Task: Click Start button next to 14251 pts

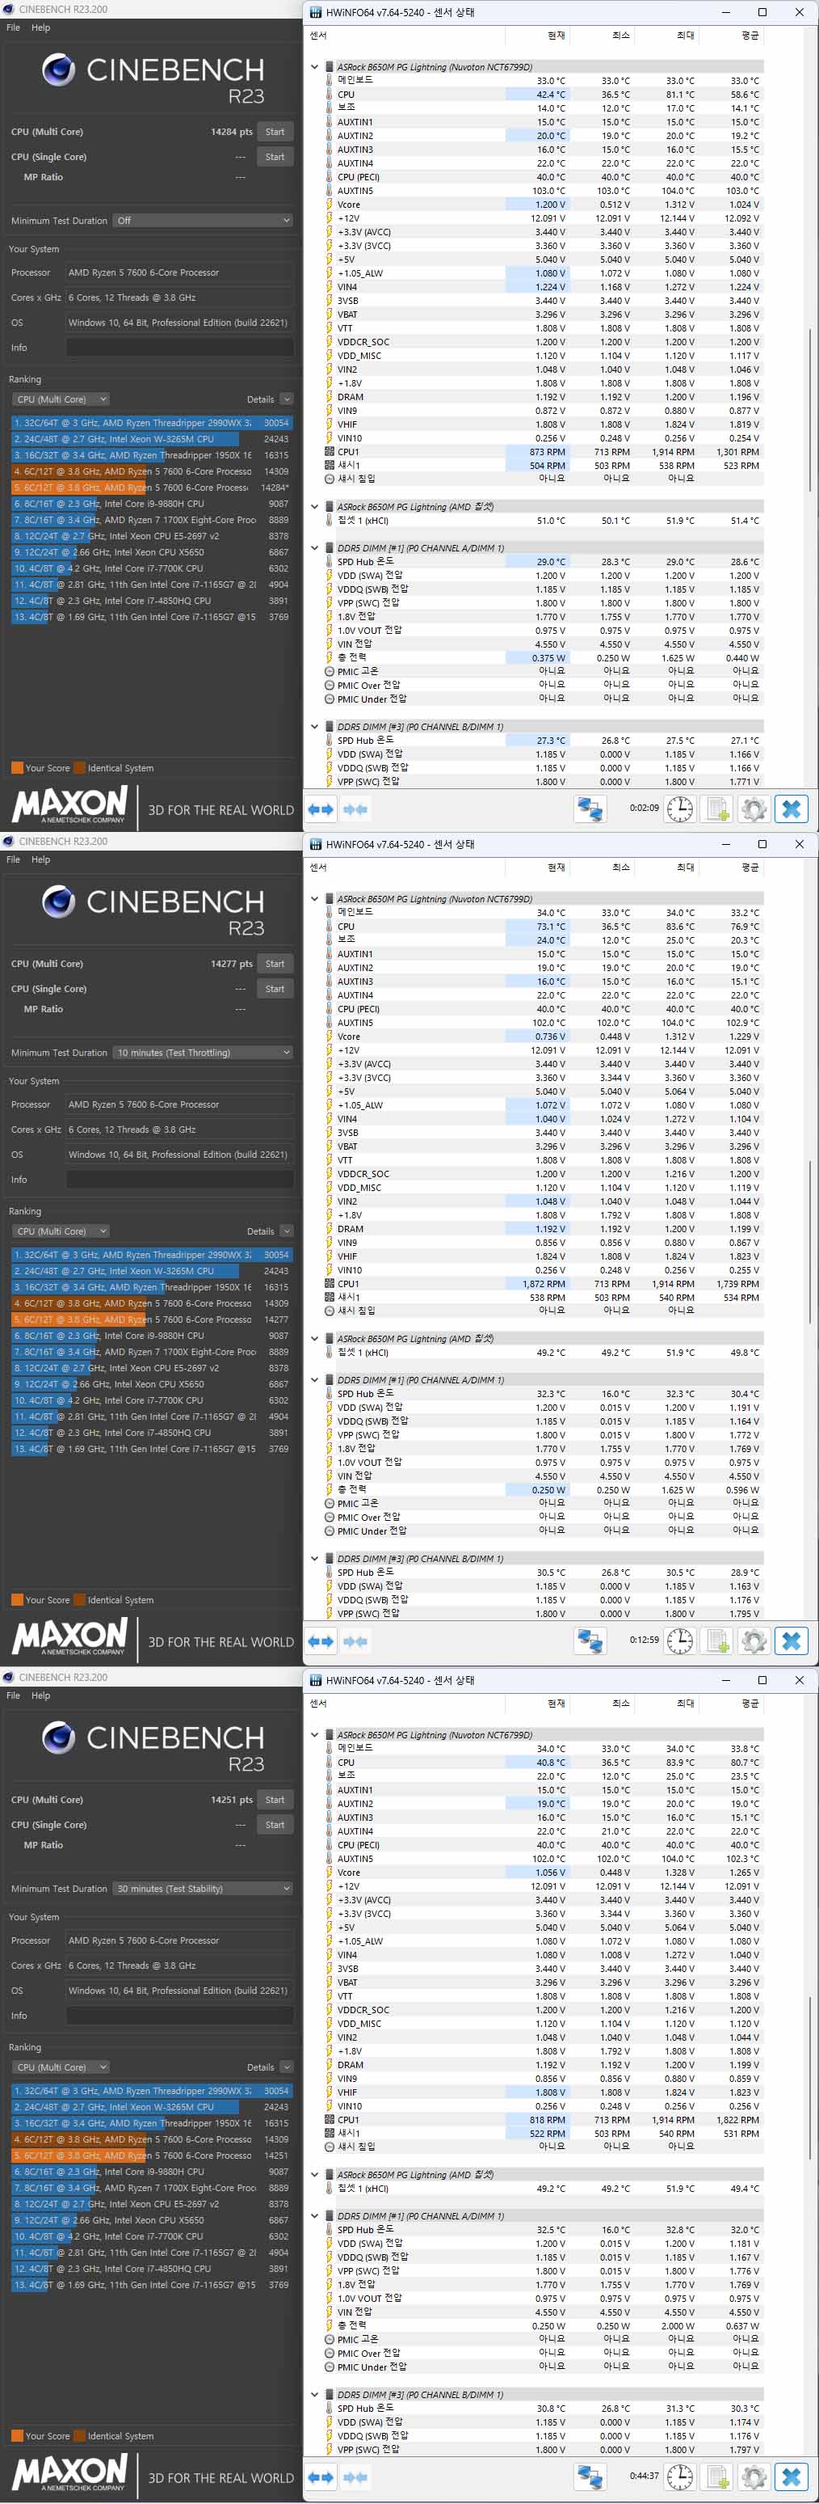Action: pos(275,1801)
